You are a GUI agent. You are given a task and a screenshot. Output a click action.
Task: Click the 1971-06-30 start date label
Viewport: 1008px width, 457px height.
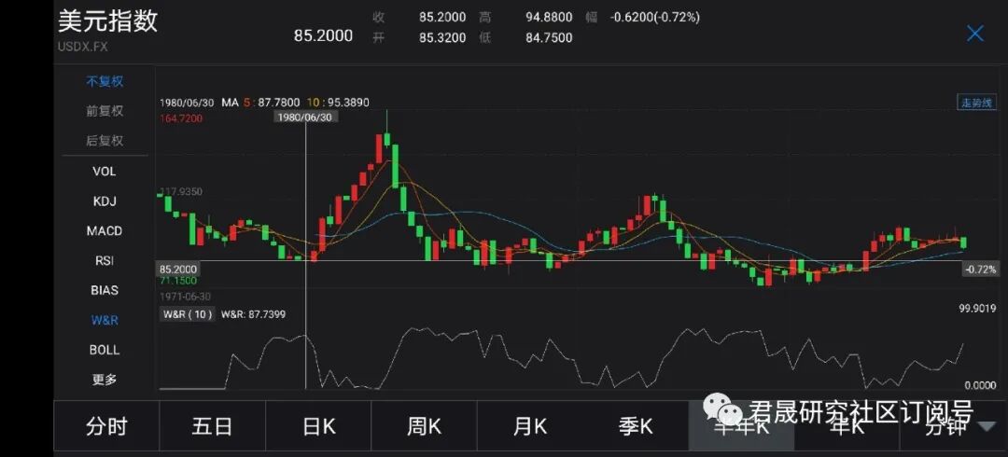pyautogui.click(x=185, y=297)
